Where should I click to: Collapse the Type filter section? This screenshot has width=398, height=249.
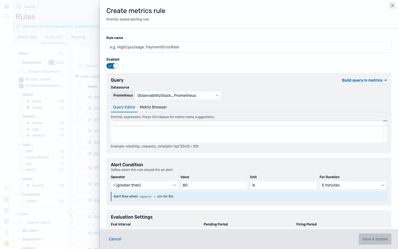(20, 145)
